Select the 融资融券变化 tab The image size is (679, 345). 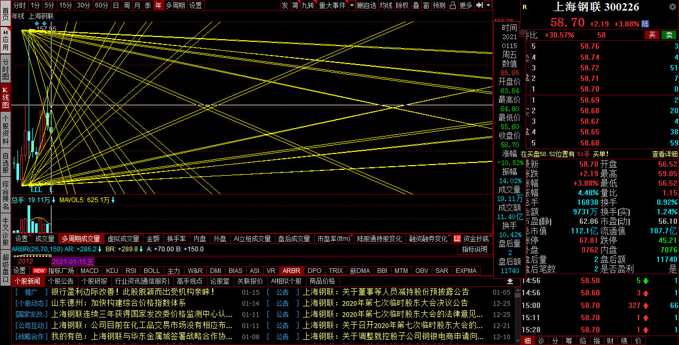point(428,239)
